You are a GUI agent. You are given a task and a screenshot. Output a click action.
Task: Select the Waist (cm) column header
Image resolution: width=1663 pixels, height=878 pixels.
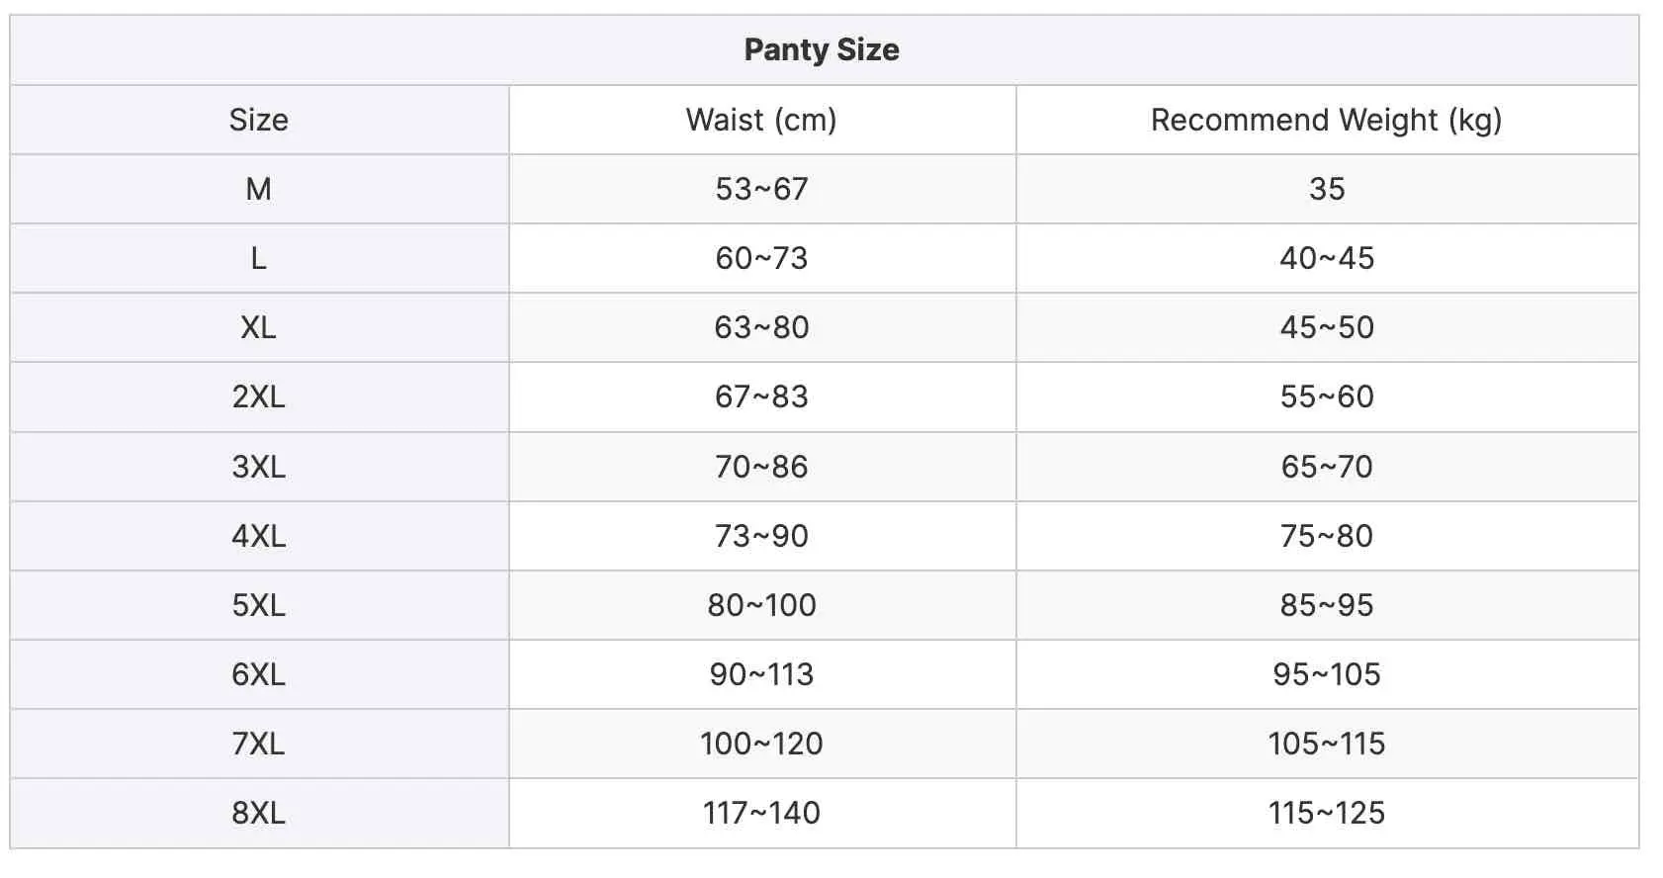761,120
